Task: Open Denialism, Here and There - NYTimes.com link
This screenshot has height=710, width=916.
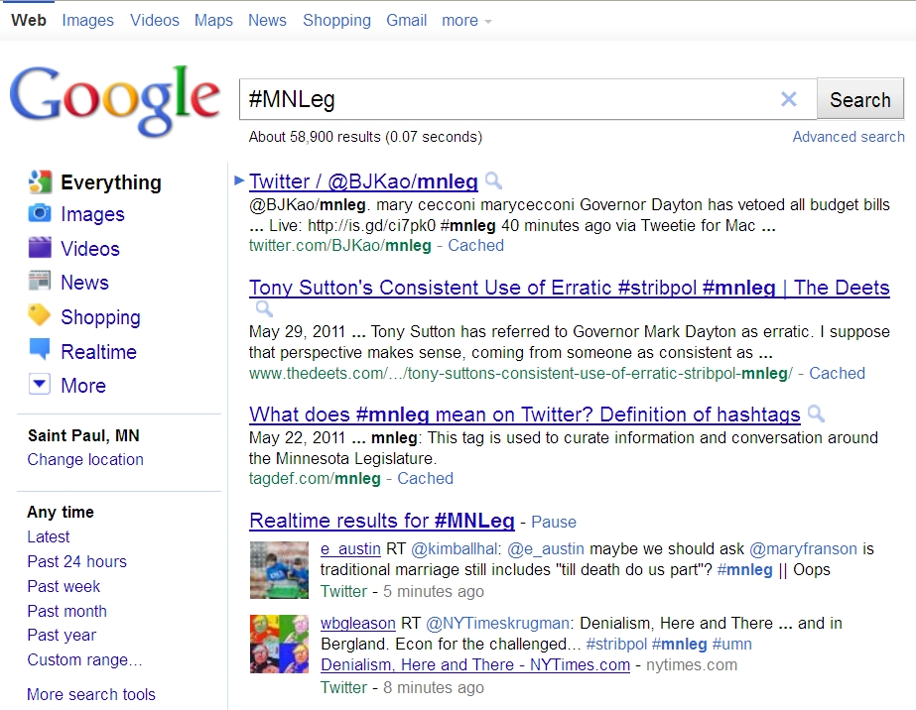Action: pos(475,665)
